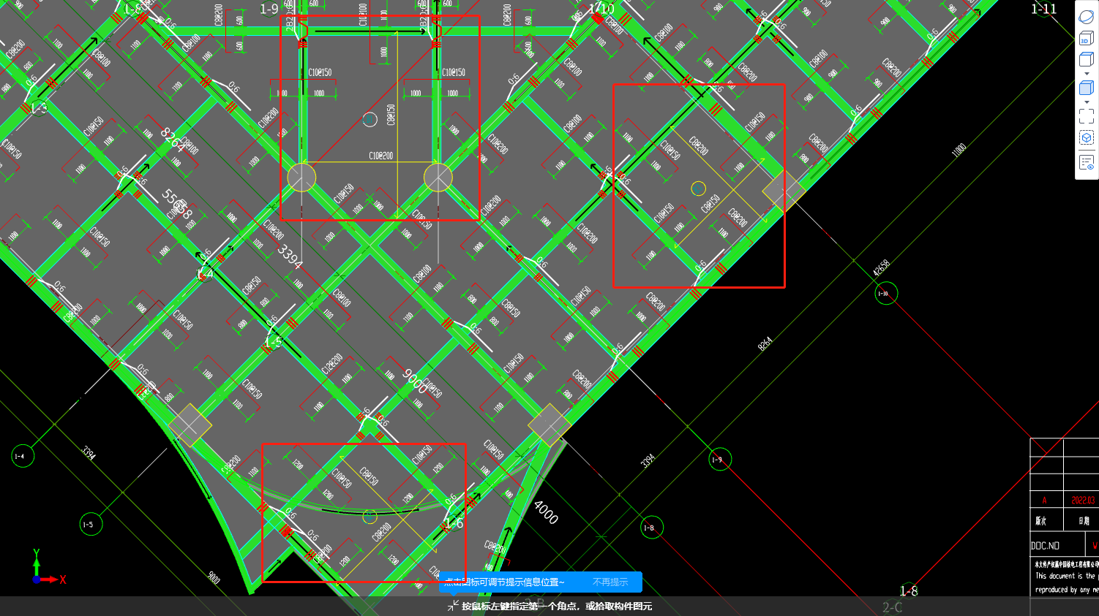The width and height of the screenshot is (1099, 616).
Task: Click the DOC.NO label in title block
Action: (1045, 546)
